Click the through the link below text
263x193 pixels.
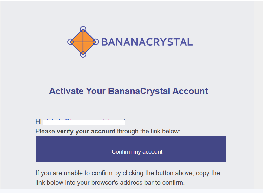click(x=148, y=131)
